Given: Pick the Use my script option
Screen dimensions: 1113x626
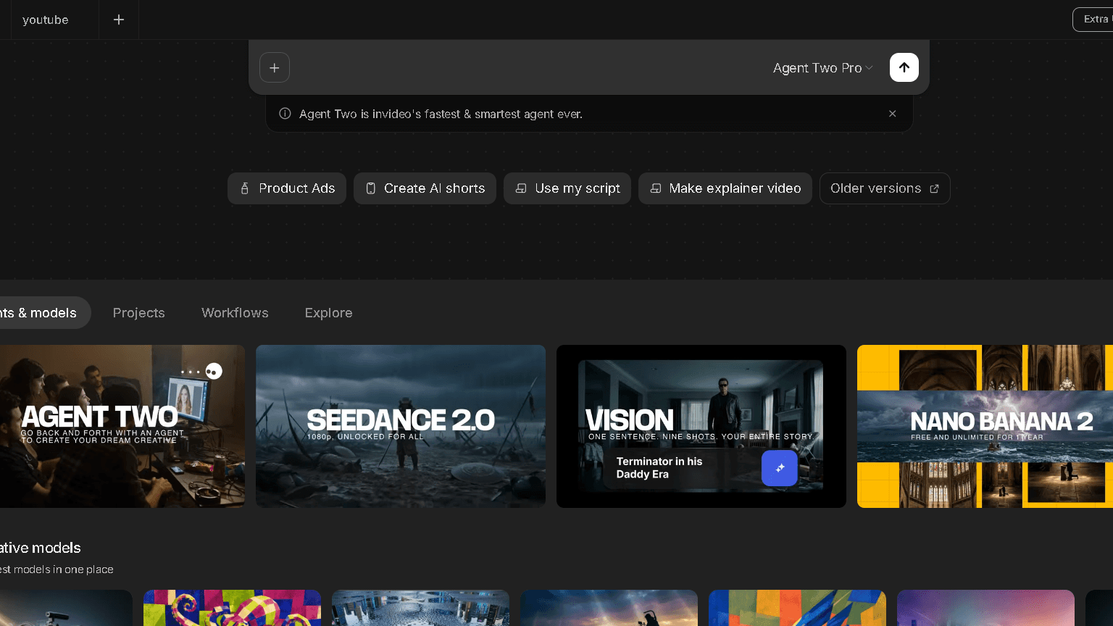Looking at the screenshot, I should (567, 188).
